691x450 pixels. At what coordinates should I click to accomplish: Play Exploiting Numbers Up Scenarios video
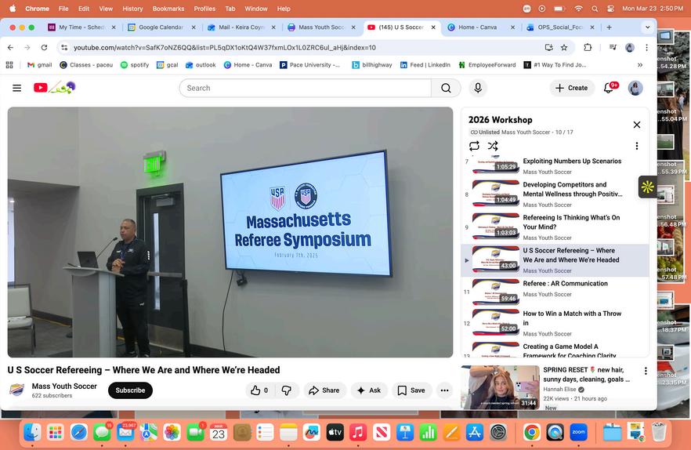[555, 165]
